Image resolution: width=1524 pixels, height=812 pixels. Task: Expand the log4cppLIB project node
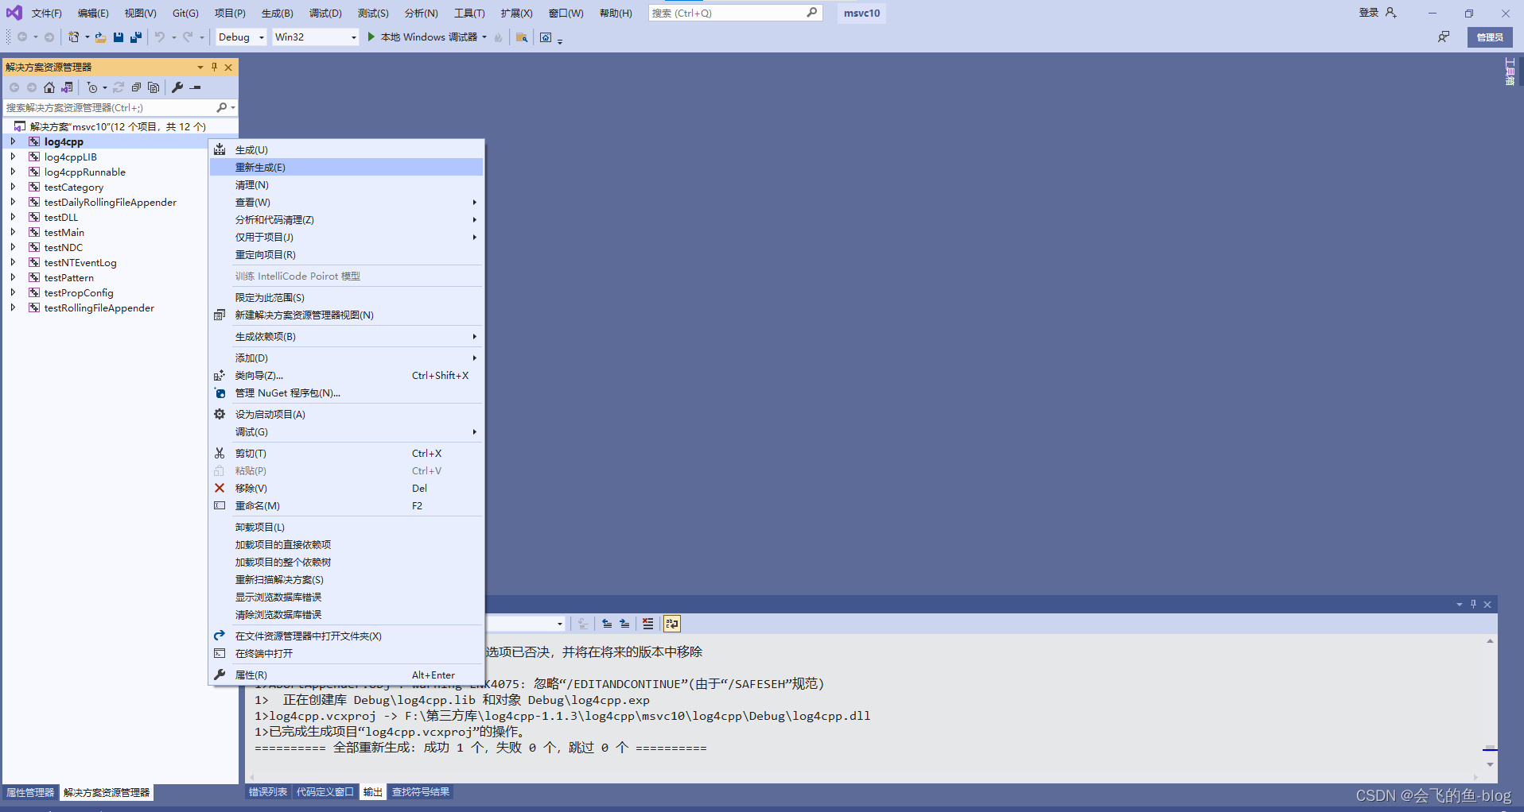coord(13,157)
